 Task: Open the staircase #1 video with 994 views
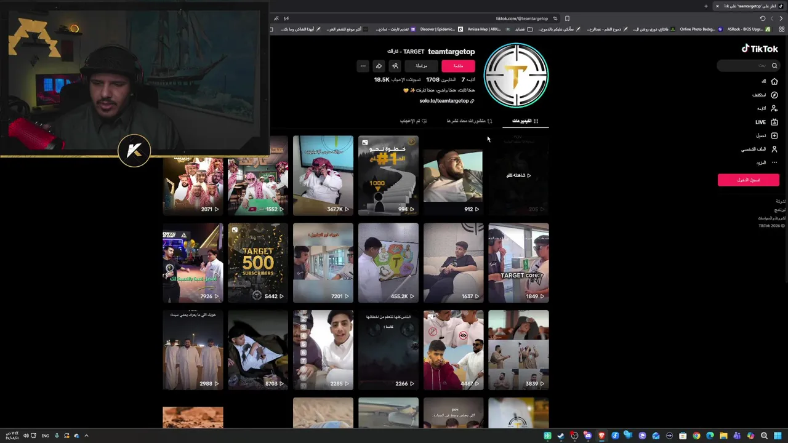click(388, 175)
